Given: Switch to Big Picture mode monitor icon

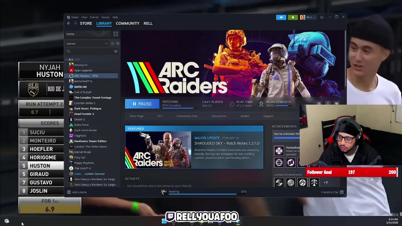Looking at the screenshot, I should (322, 17).
